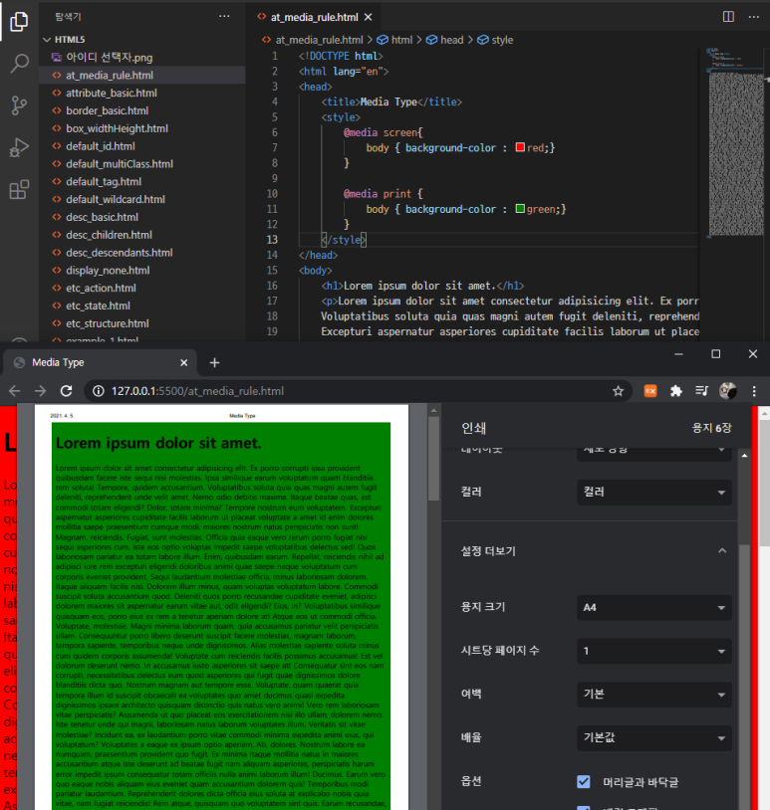Switch to at_media_rule.html editor tab
The image size is (770, 810).
pyautogui.click(x=315, y=17)
